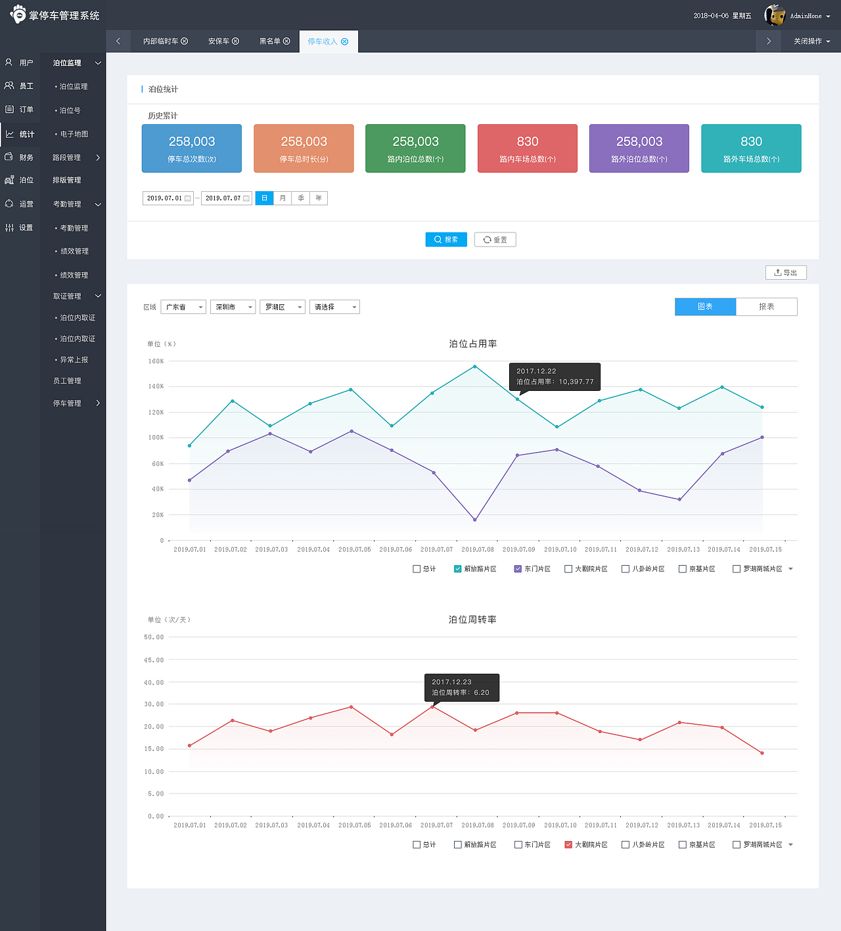Click the purple 路外泊位总数 stat card
This screenshot has height=931, width=841.
pos(639,148)
